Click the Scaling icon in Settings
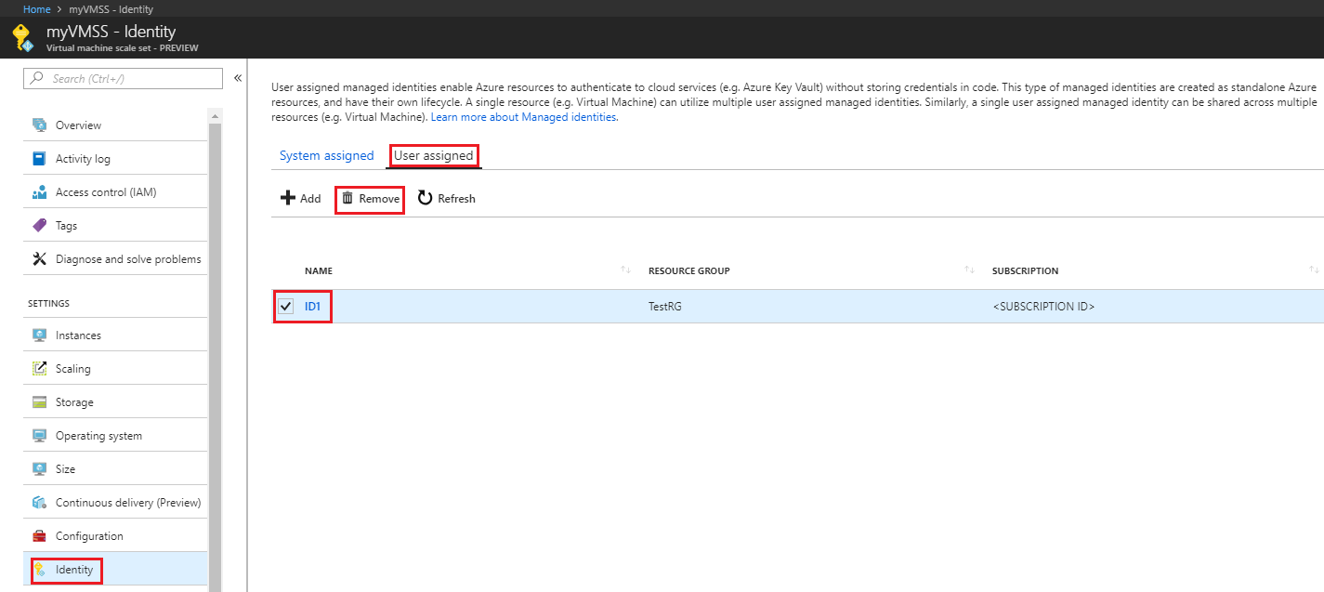1324x592 pixels. tap(39, 369)
